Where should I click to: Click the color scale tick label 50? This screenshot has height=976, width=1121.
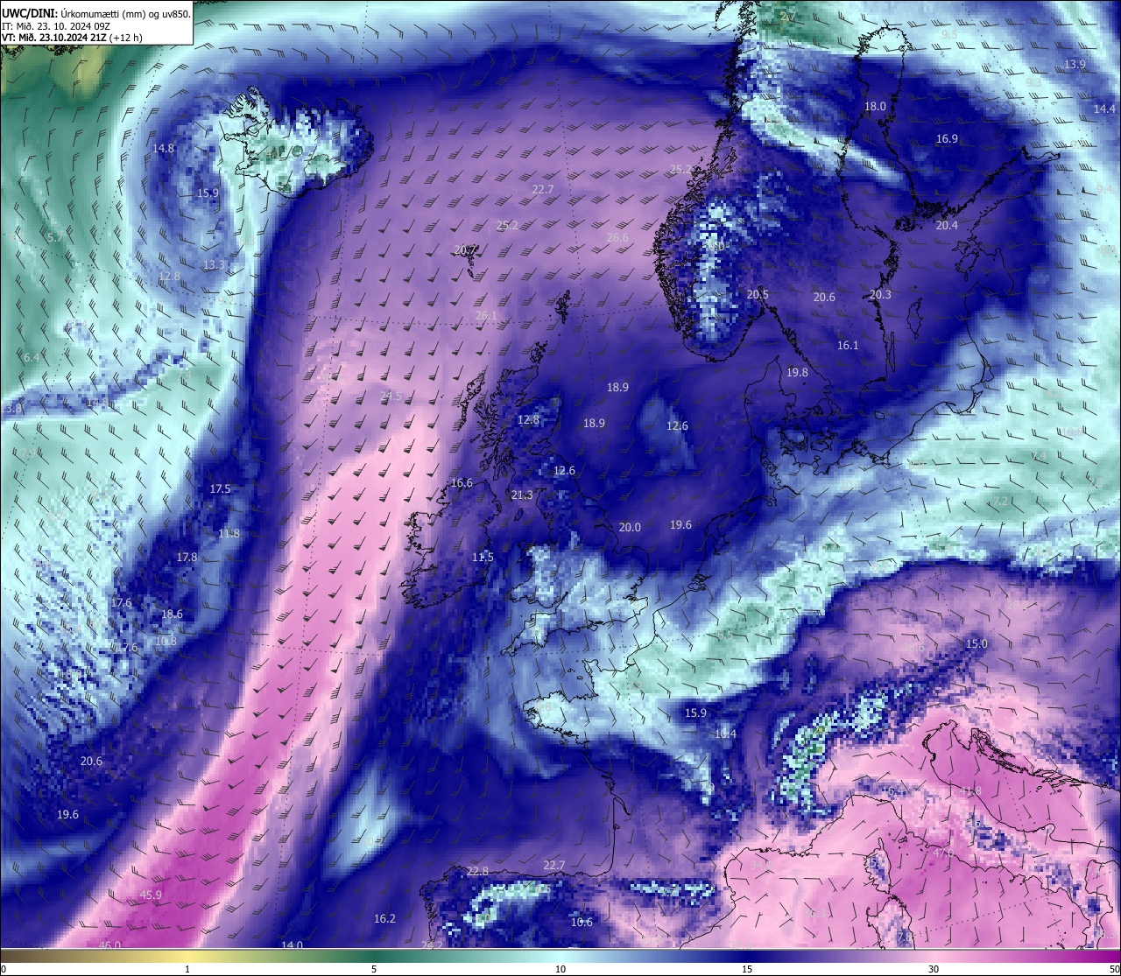[1113, 970]
